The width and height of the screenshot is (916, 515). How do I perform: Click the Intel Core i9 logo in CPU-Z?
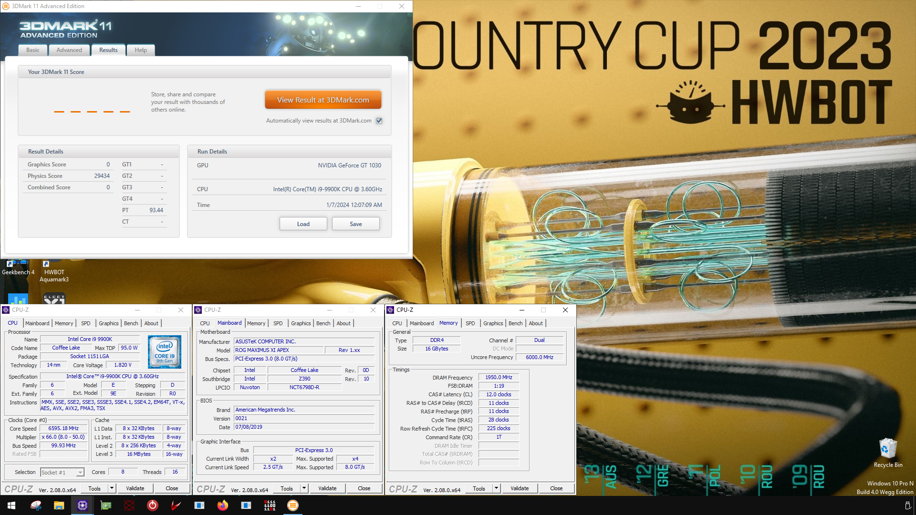tap(165, 352)
